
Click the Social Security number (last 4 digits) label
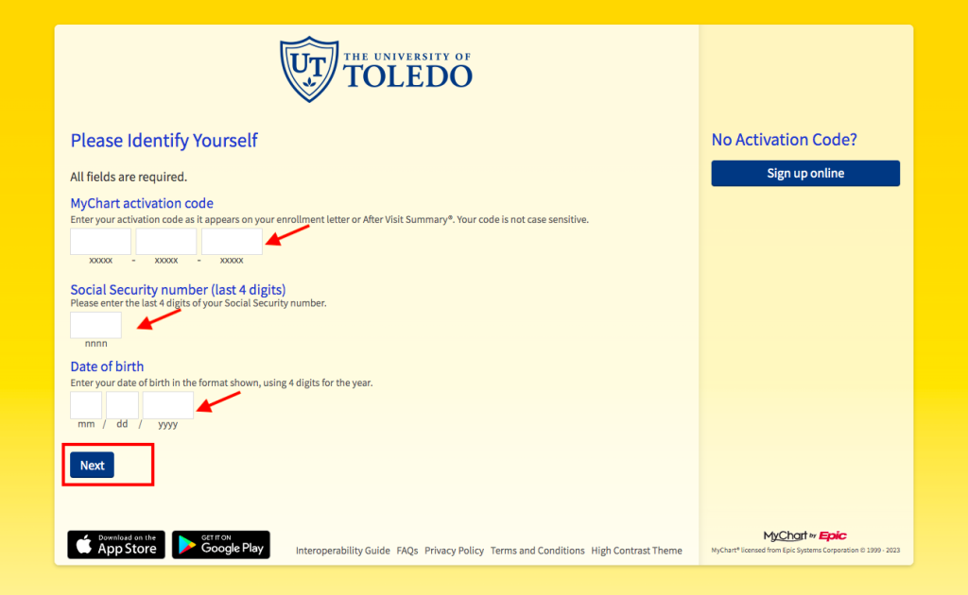point(178,289)
